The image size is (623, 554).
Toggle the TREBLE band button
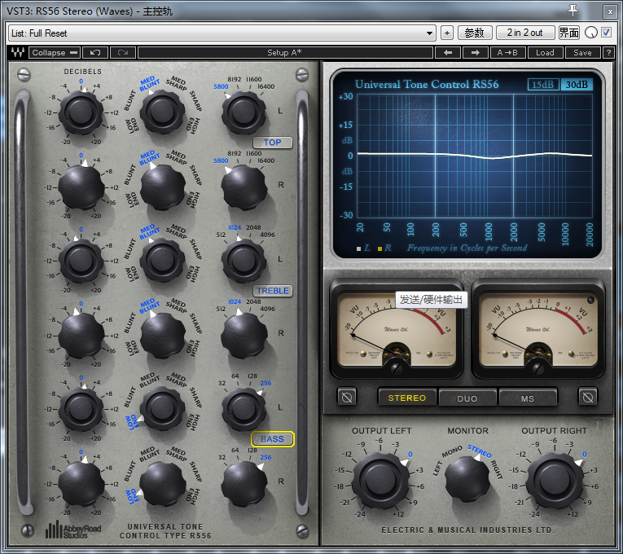273,291
